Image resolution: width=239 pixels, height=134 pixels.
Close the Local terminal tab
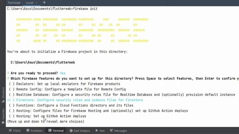(36, 3)
